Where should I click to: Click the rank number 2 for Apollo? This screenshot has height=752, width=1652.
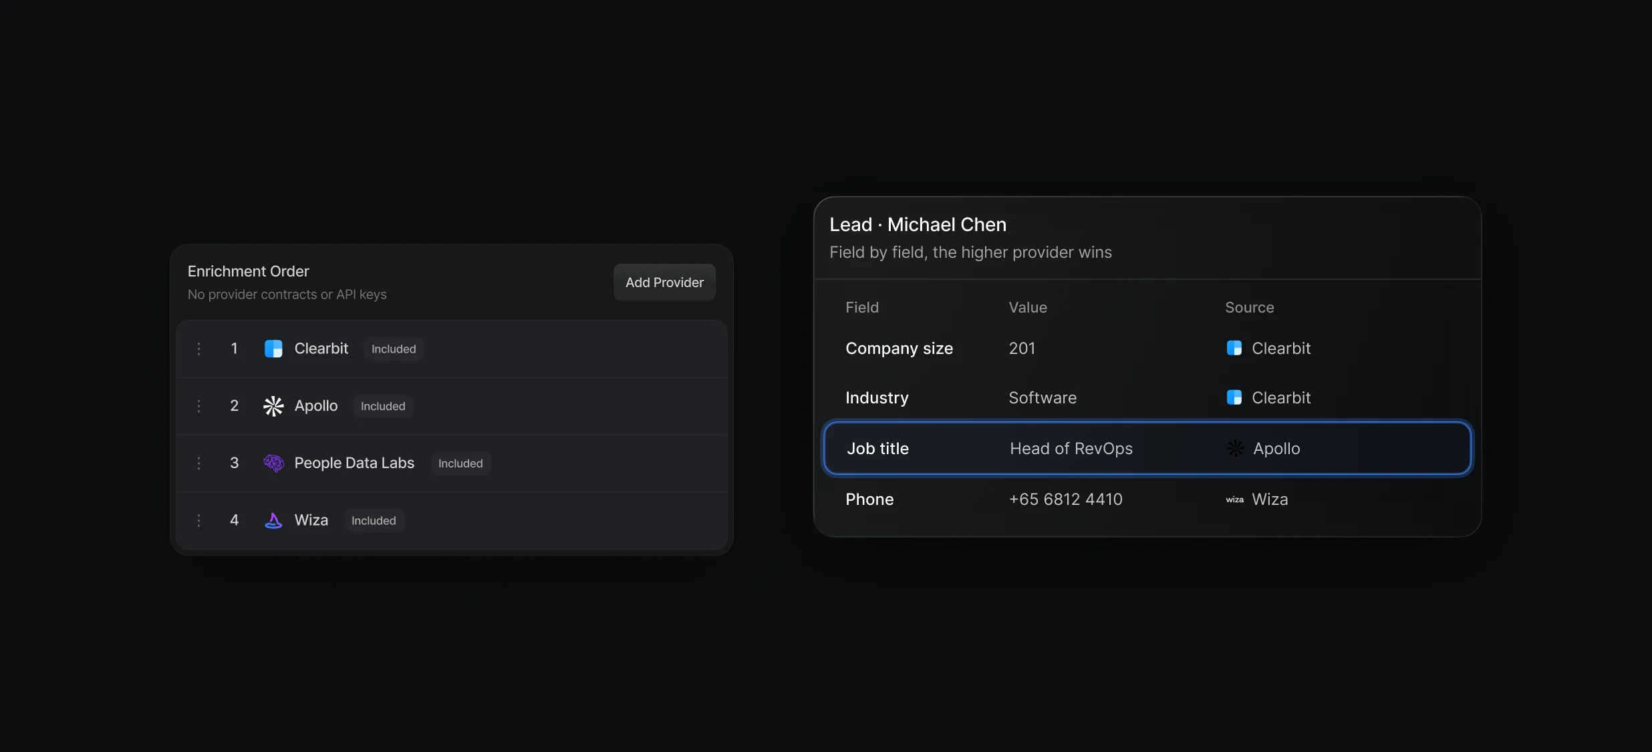[x=234, y=406]
